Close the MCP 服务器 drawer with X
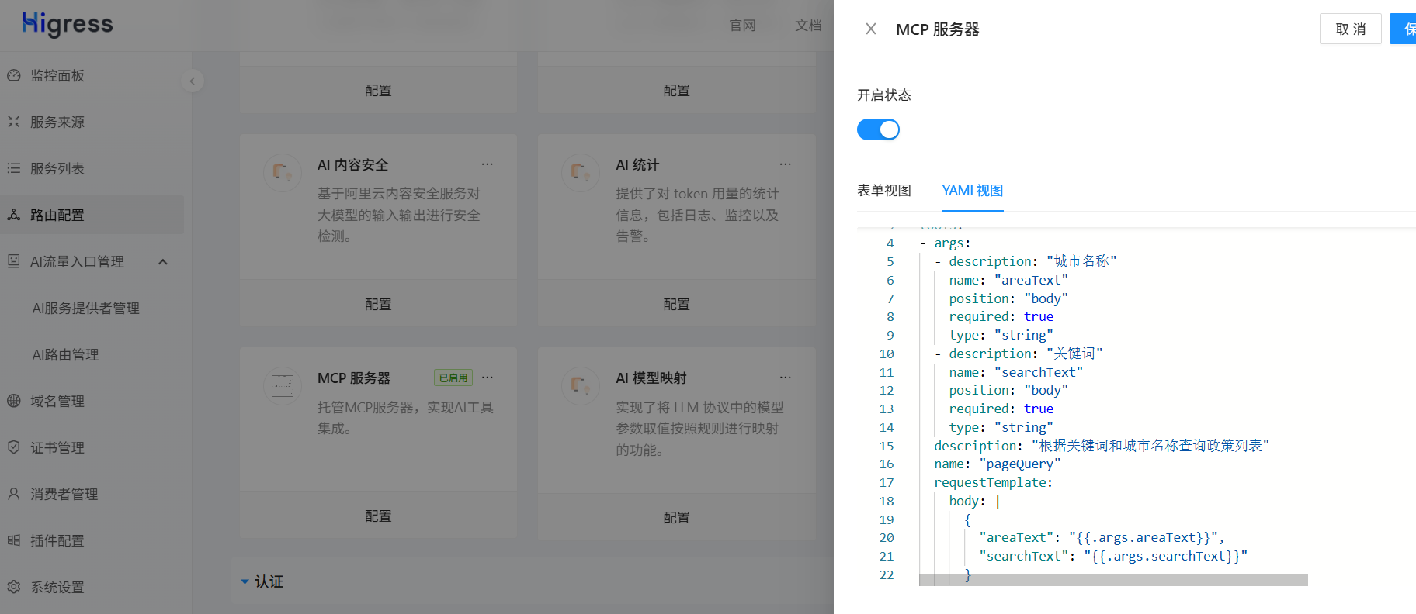The width and height of the screenshot is (1416, 614). [x=871, y=29]
